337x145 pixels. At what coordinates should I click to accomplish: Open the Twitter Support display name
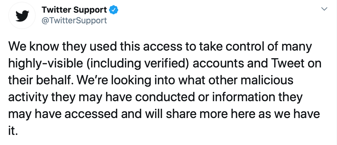coord(74,10)
